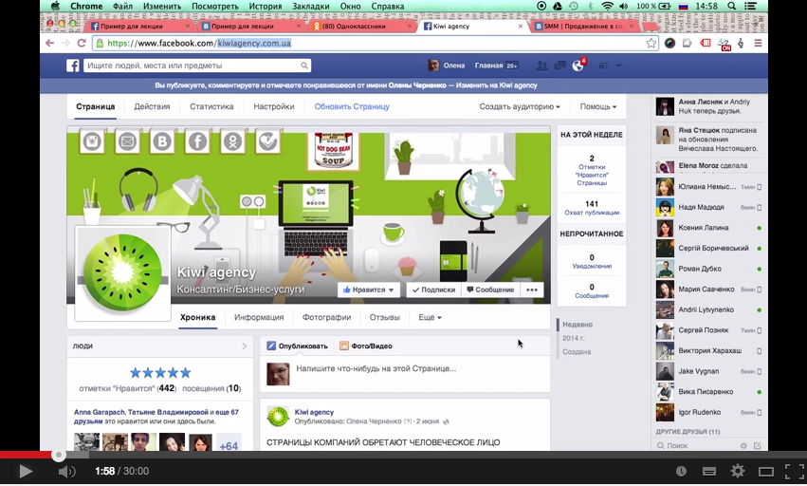Expand the Создать аудиторию dropdown

click(520, 106)
